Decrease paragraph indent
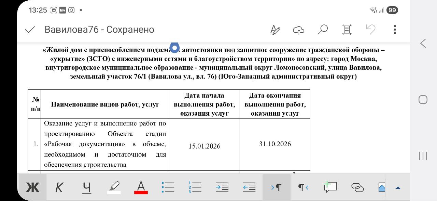Viewport: 437px width, 201px height. click(249, 187)
